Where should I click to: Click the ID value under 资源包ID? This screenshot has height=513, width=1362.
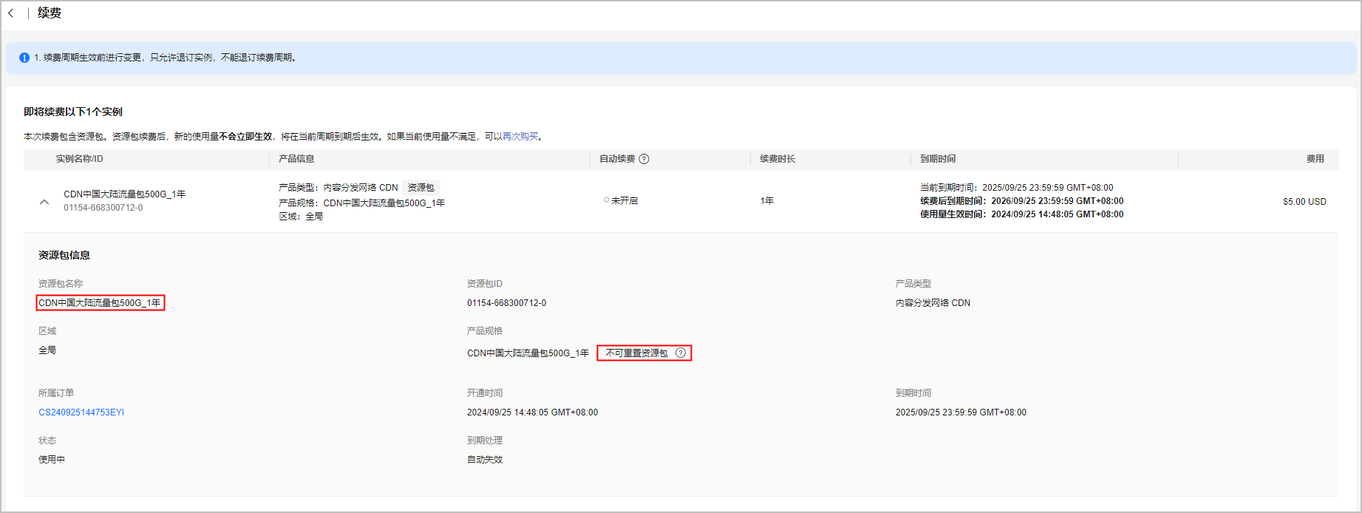[x=506, y=303]
